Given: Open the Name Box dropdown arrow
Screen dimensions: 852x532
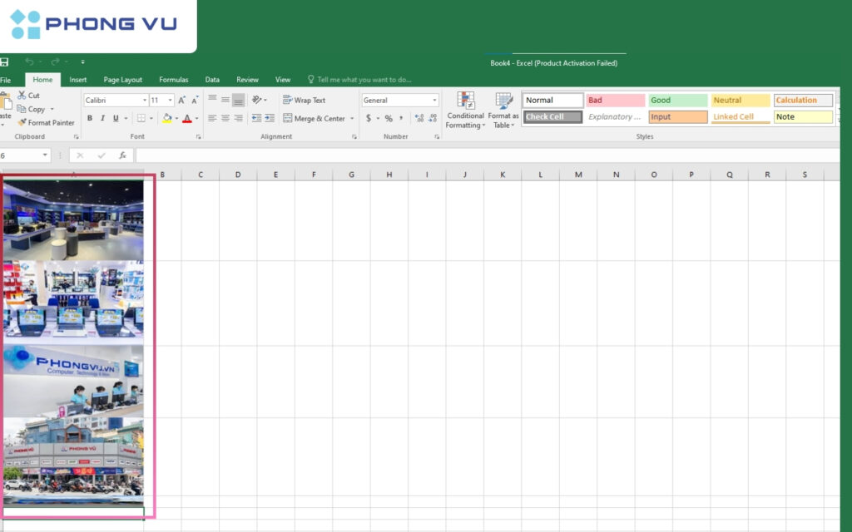Looking at the screenshot, I should 45,155.
